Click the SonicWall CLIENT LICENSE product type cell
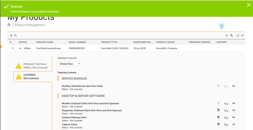 pyautogui.click(x=116, y=48)
